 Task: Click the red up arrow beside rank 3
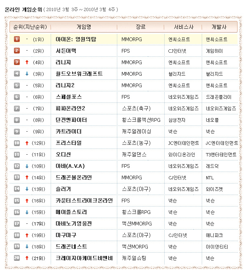click(27, 62)
